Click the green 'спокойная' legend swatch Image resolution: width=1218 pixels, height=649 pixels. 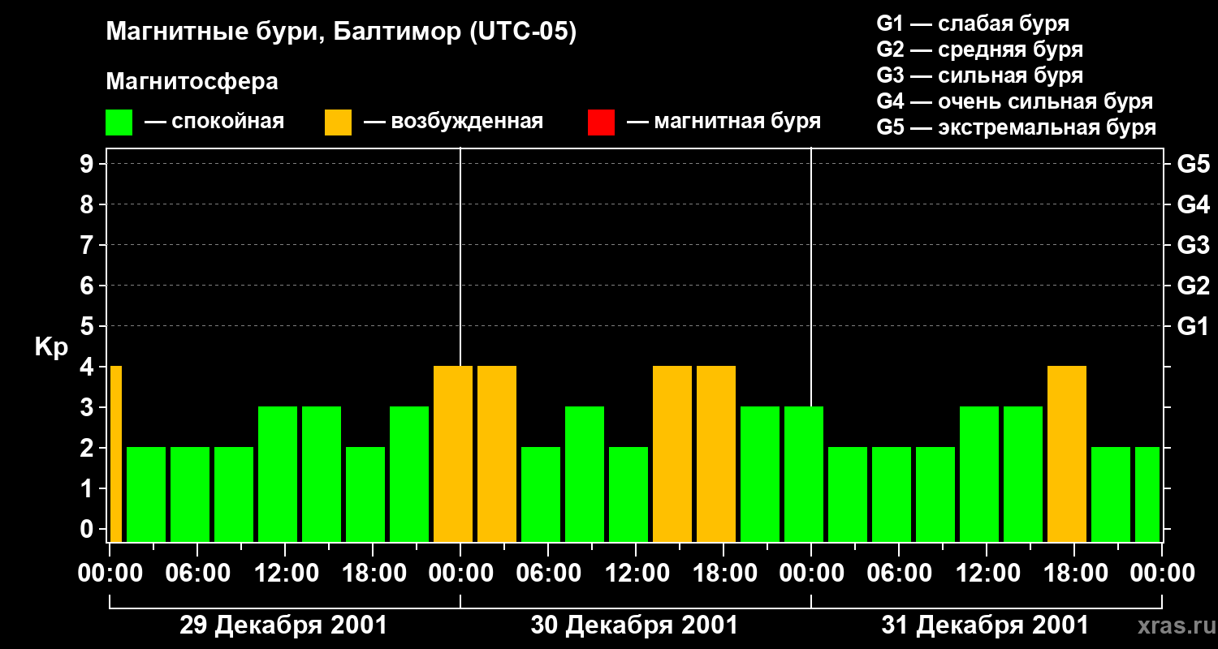(119, 122)
